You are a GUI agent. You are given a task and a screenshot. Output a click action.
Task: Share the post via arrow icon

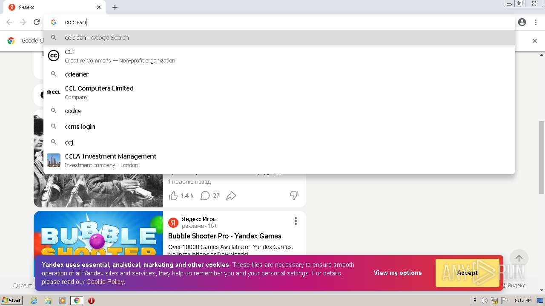(231, 195)
